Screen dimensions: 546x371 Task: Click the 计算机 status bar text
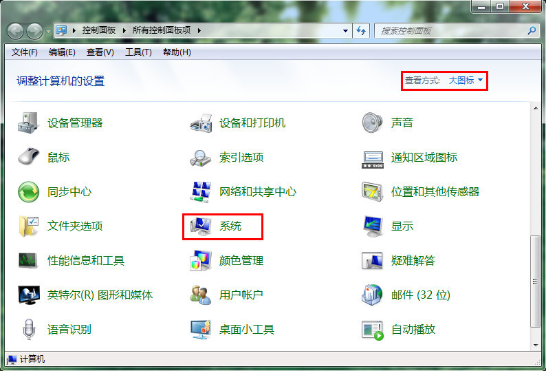(32, 359)
